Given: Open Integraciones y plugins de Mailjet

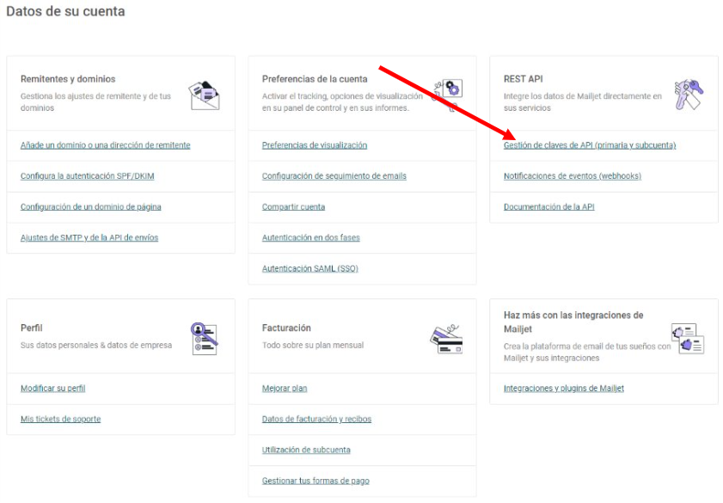Looking at the screenshot, I should pos(563,389).
